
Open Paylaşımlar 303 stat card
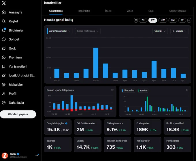pos(177,145)
